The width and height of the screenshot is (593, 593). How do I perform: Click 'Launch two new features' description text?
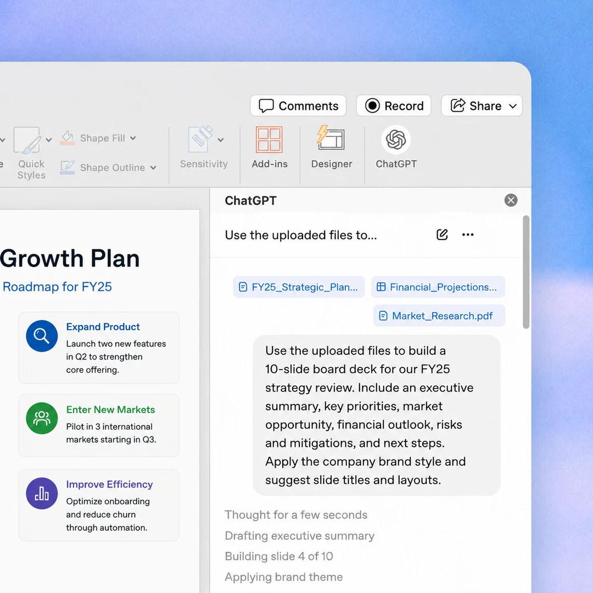click(116, 357)
